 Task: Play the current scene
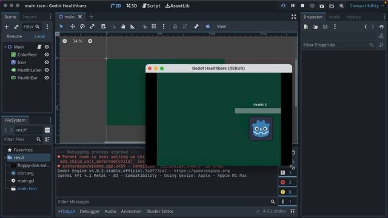click(322, 5)
